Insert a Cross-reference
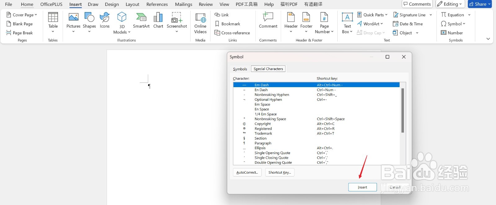The height and width of the screenshot is (205, 496). [232, 33]
